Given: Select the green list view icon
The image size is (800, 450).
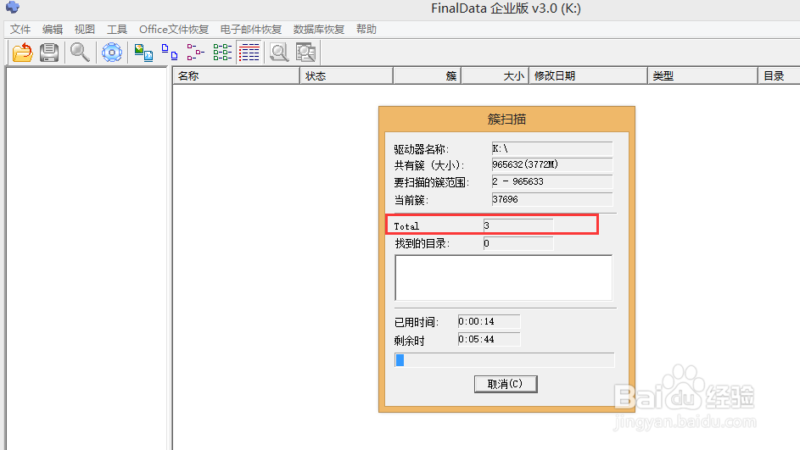Looking at the screenshot, I should [222, 53].
